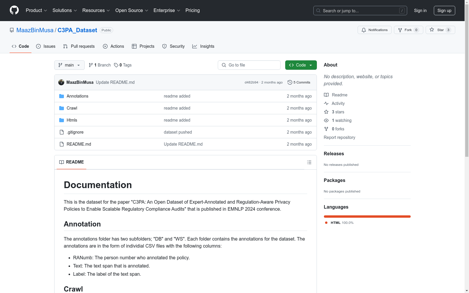Screen dimensions: 469x293
Task: Click Report repository link
Action: (x=339, y=137)
